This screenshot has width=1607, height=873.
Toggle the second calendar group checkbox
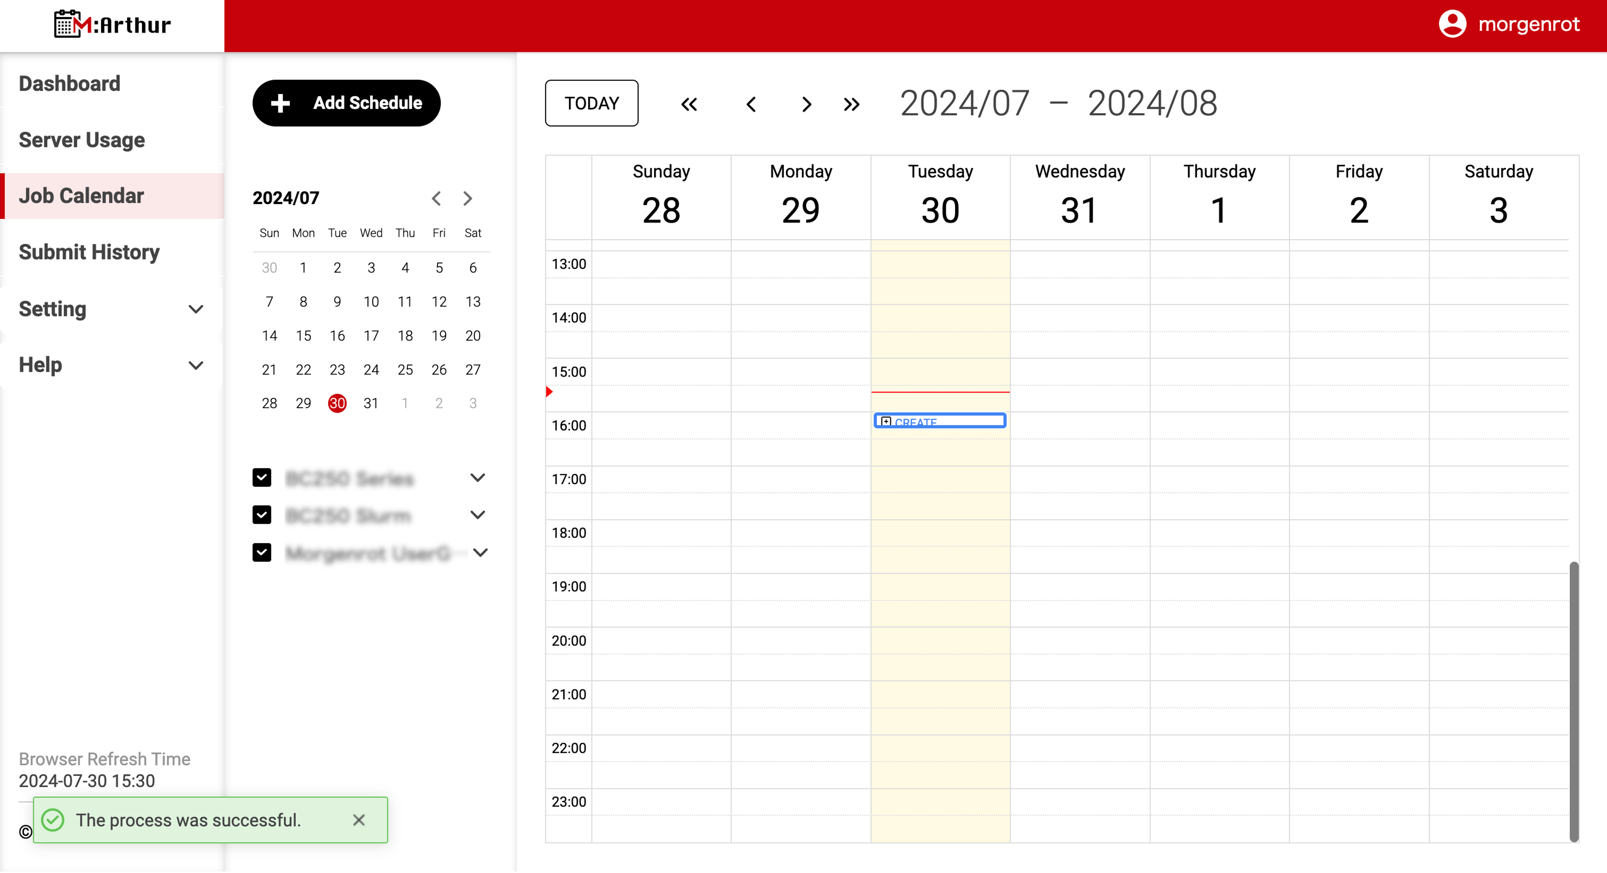[262, 515]
